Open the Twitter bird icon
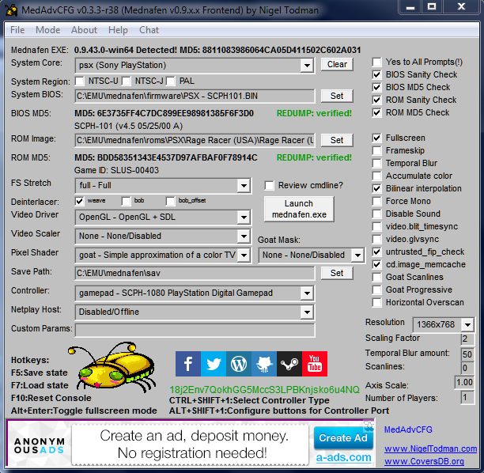484x473 pixels. pos(214,364)
